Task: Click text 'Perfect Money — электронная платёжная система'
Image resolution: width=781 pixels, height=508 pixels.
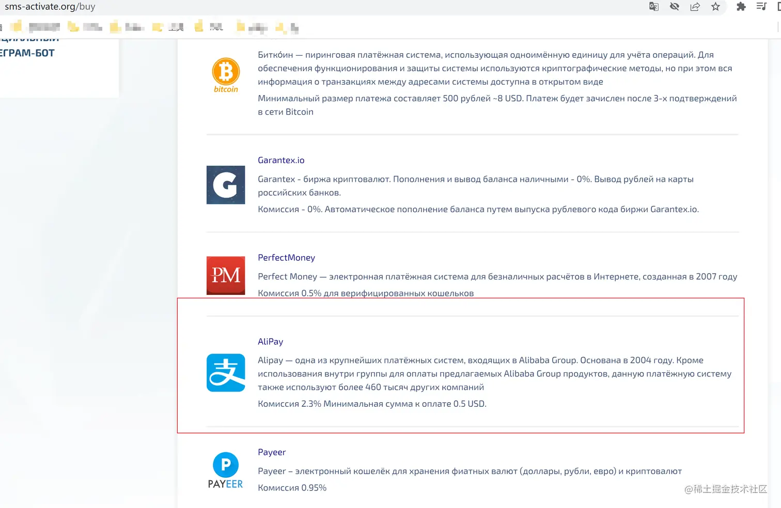Action: tap(363, 277)
